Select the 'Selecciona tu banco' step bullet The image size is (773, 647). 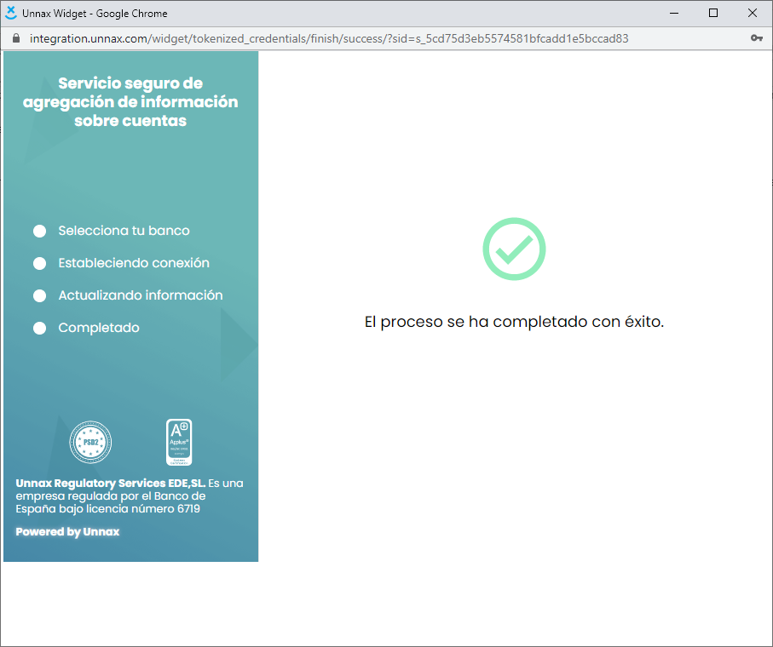(x=39, y=231)
